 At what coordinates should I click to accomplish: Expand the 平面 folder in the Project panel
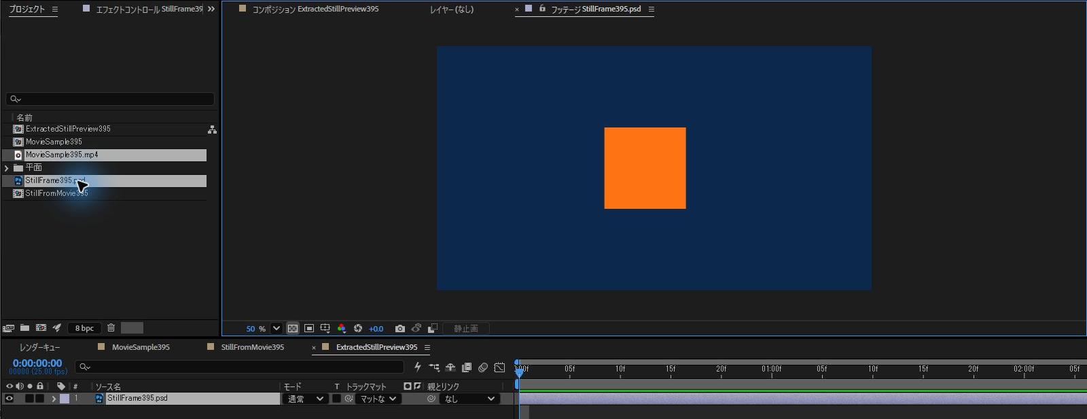tap(7, 167)
